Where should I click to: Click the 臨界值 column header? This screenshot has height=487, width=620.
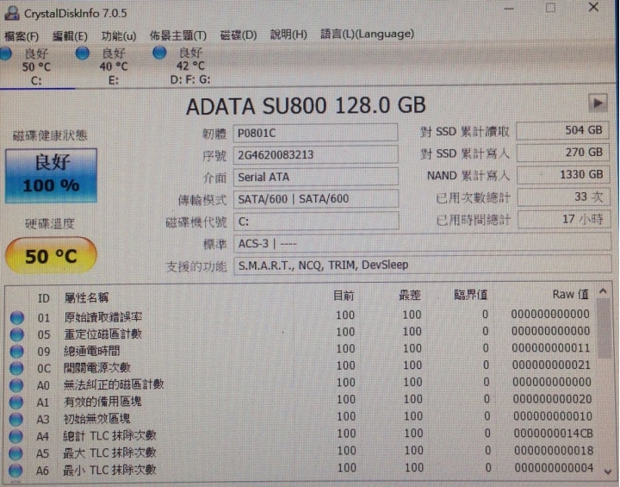(x=470, y=295)
